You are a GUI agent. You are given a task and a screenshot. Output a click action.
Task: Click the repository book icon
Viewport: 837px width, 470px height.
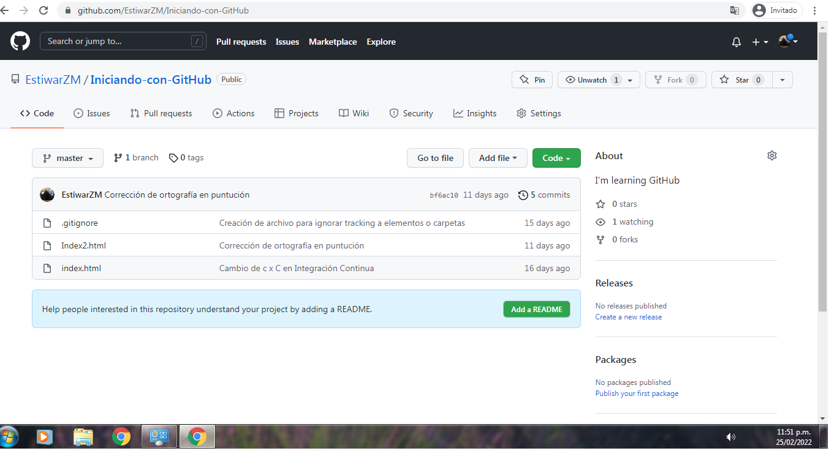tap(15, 80)
